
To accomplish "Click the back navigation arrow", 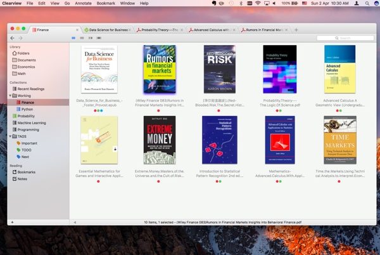I will [x=12, y=38].
